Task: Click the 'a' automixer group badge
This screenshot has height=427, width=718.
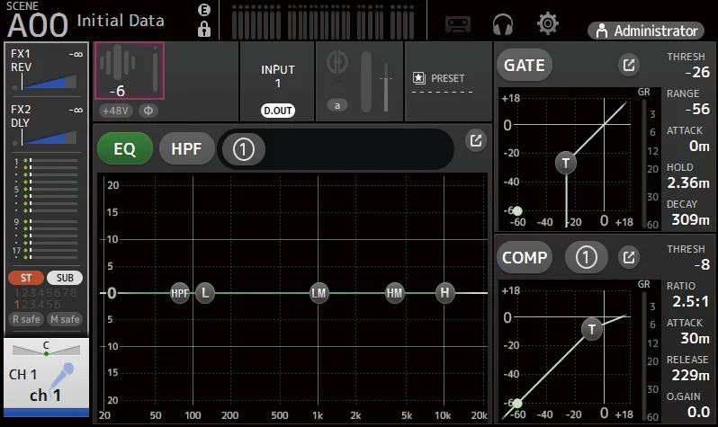Action: pos(337,105)
